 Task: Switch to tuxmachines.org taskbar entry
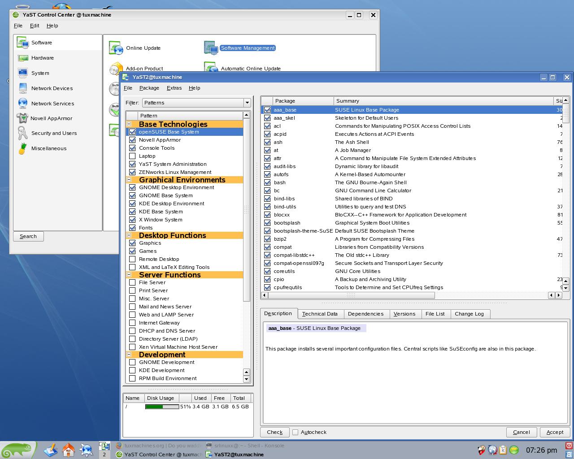[x=159, y=446]
